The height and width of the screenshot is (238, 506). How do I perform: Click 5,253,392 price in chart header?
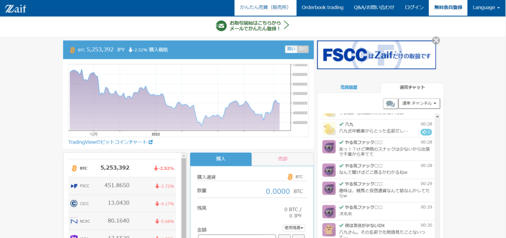[100, 50]
